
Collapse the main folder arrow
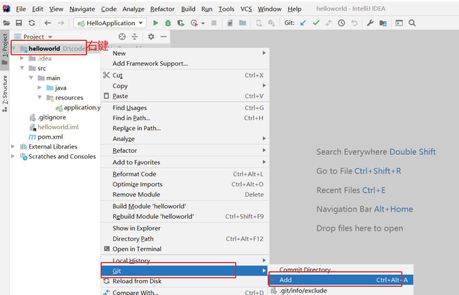point(31,78)
